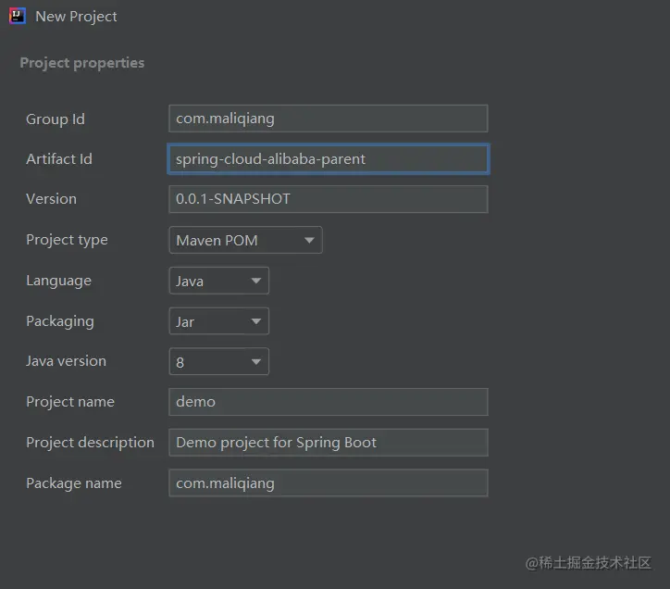Click the Project description input field

[329, 443]
